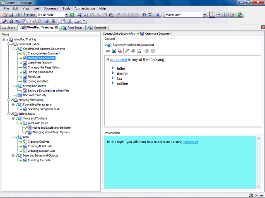
Task: Click the page preview magnifier icon in Concept toolbar
Action: point(139,51)
